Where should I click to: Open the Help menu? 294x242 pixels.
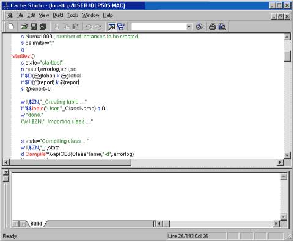coord(108,15)
